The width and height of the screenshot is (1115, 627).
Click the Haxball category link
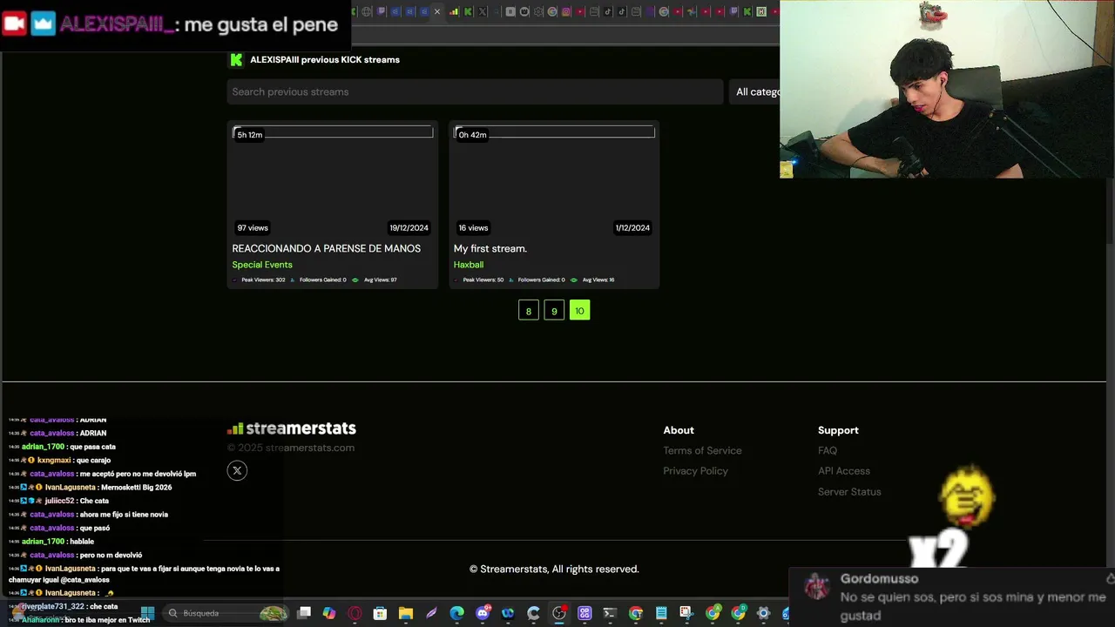[x=468, y=265]
